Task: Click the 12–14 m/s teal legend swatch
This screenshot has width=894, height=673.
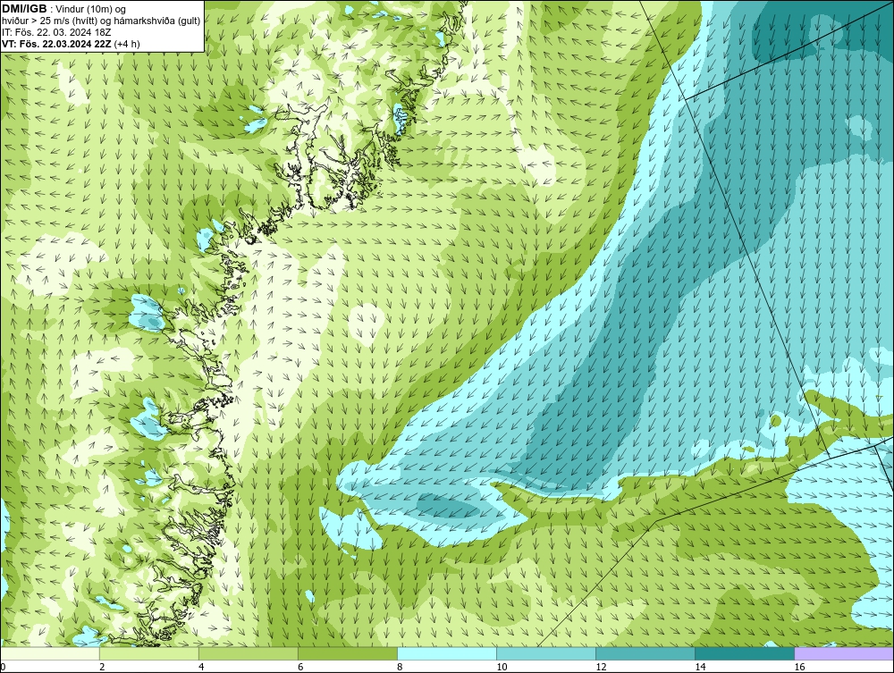Action: pyautogui.click(x=645, y=653)
